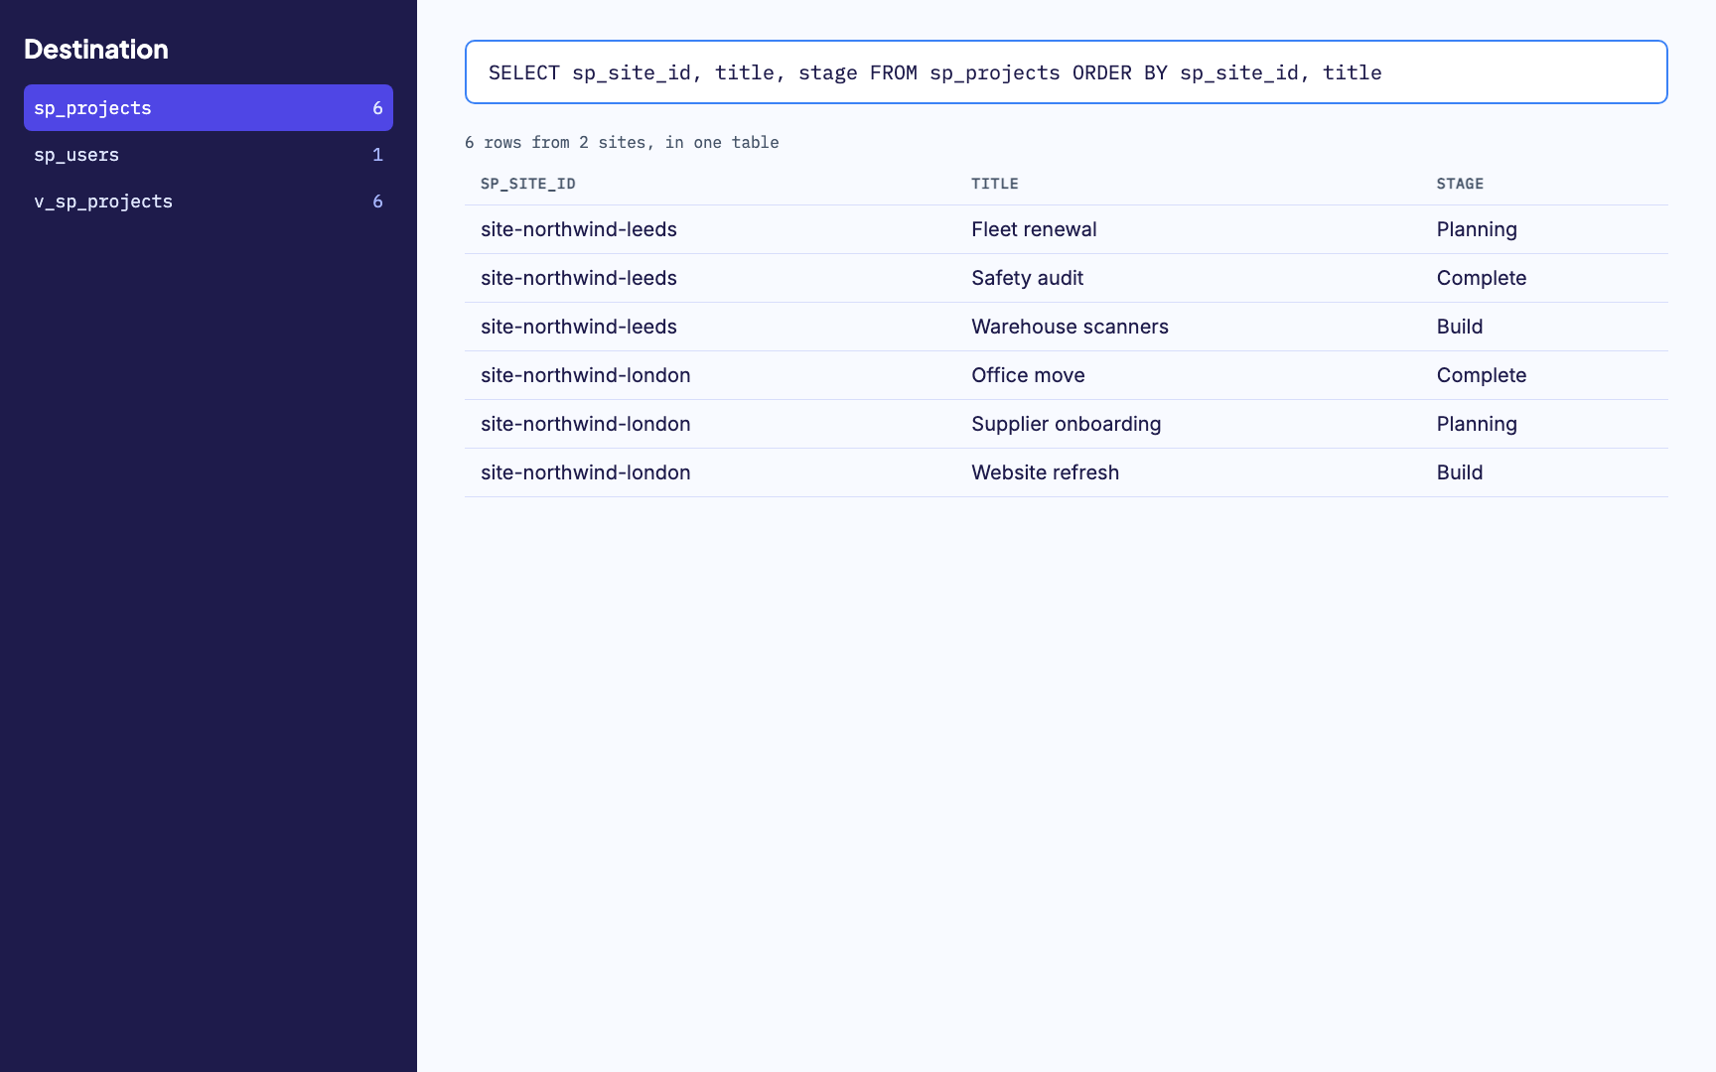Click the STAGE column header
The image size is (1716, 1072).
1460,184
